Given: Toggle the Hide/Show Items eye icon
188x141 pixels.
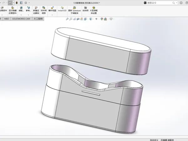Looking at the screenshot, I should tap(96, 19).
